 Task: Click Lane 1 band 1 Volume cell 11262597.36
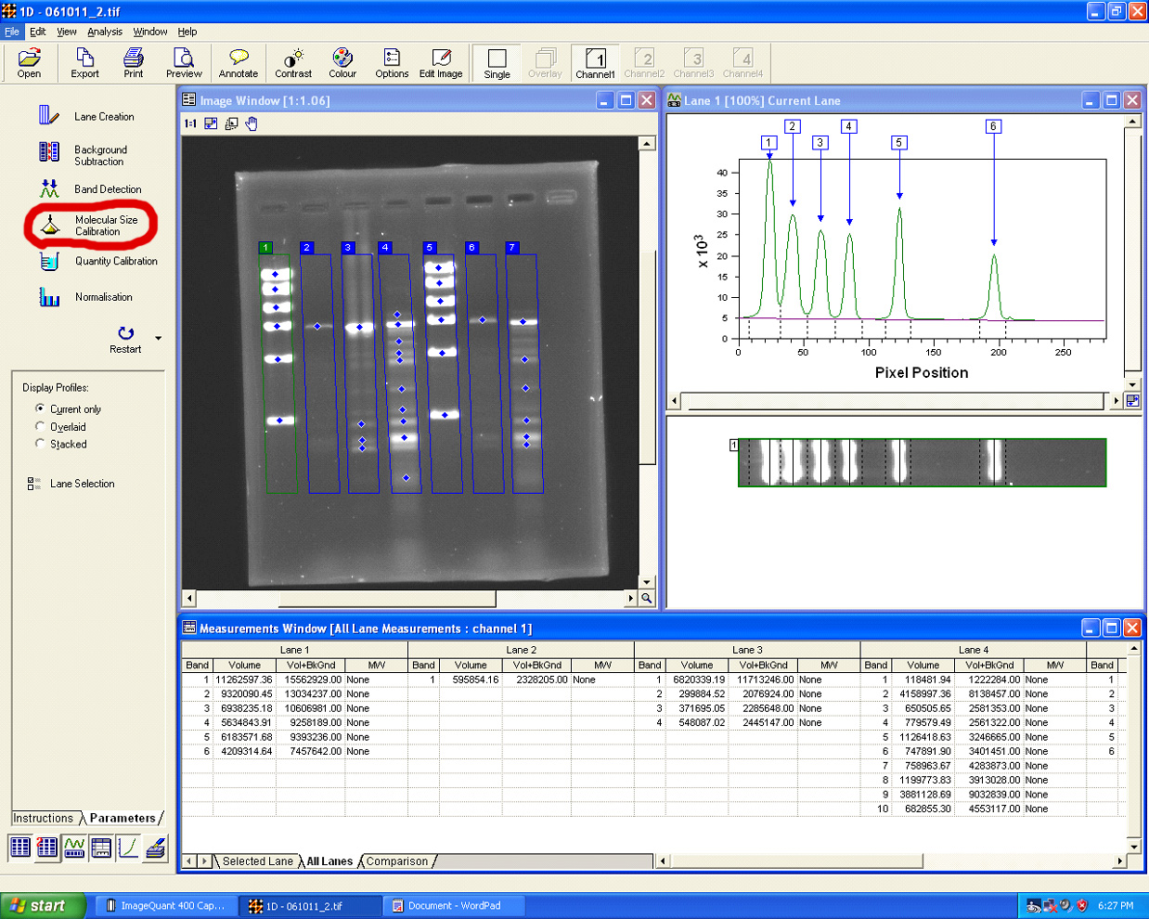[244, 680]
